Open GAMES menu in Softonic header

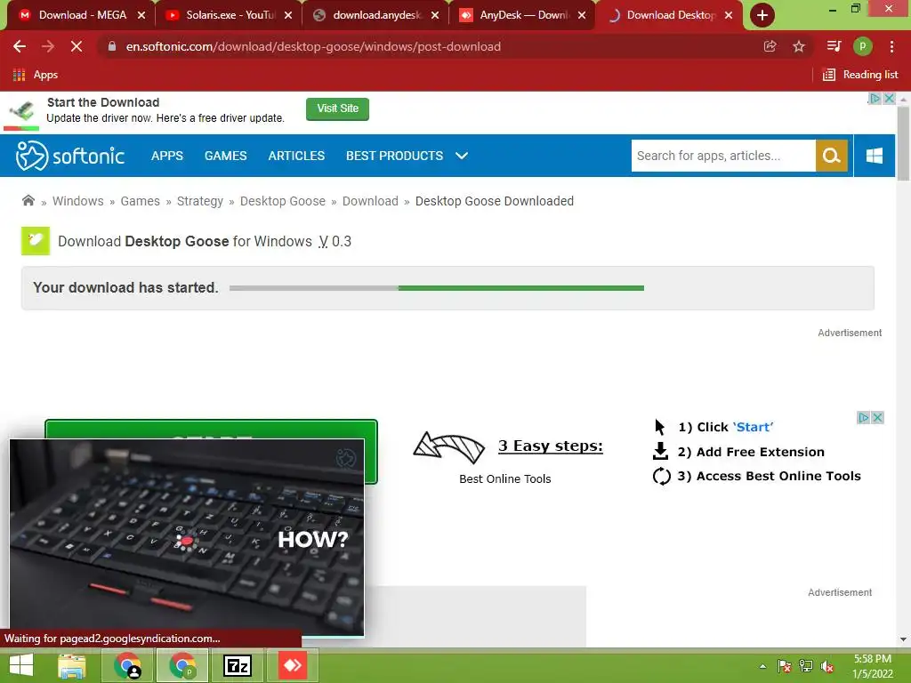(225, 156)
